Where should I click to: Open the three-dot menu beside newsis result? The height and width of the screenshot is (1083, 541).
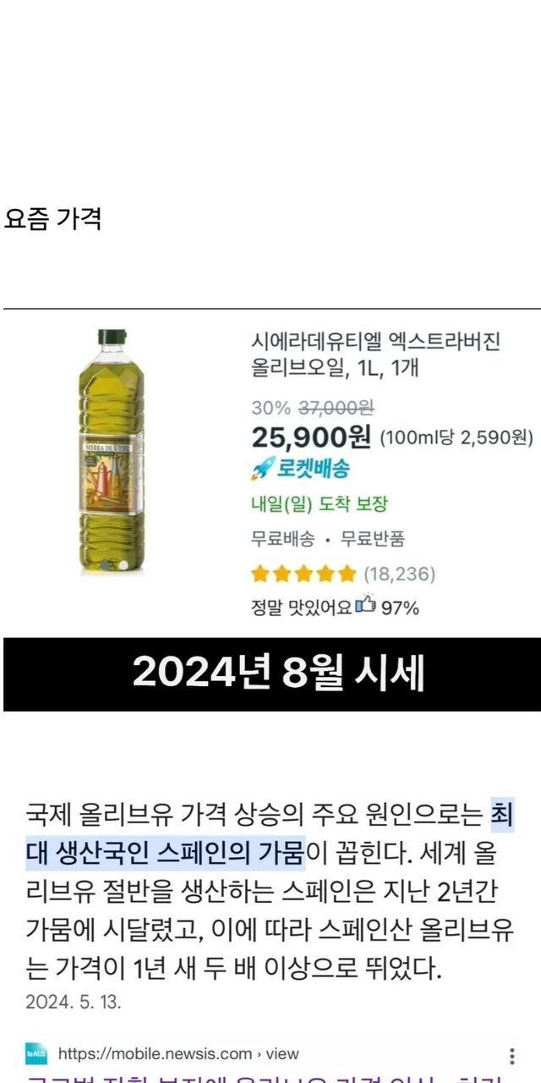pos(511,1056)
